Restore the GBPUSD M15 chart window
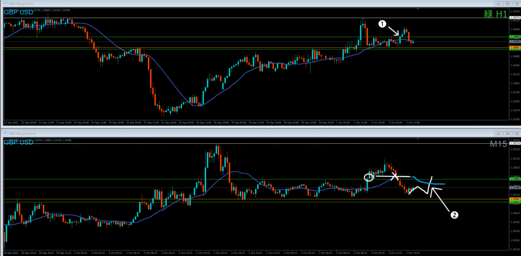 507,134
